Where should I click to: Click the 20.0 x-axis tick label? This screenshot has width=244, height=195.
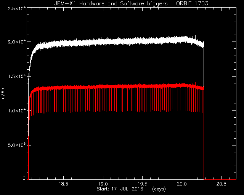(x=182, y=184)
